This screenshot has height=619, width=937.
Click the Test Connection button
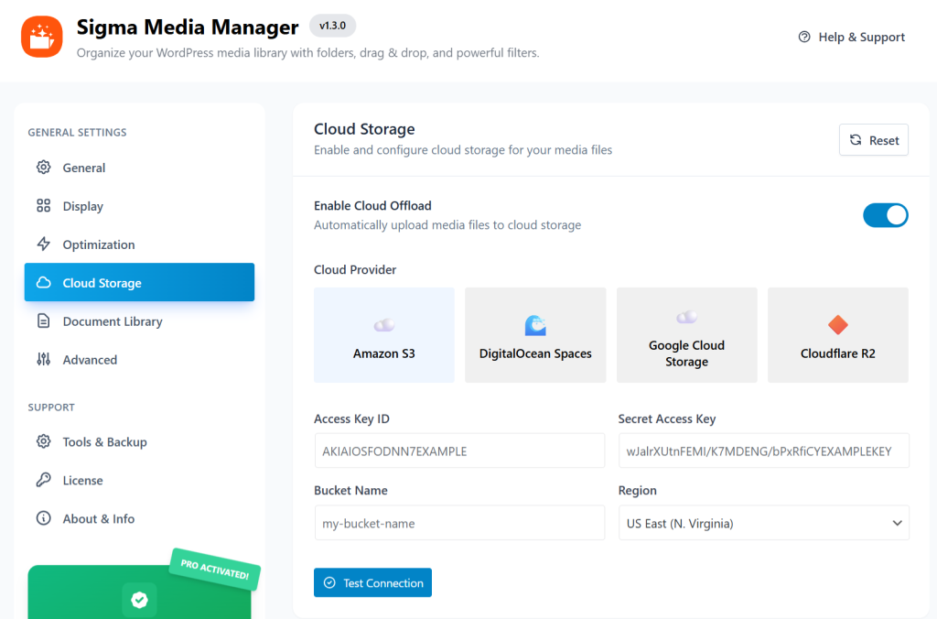coord(372,581)
